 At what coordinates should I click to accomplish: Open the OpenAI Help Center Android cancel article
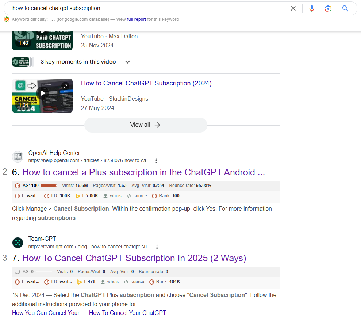click(x=144, y=172)
